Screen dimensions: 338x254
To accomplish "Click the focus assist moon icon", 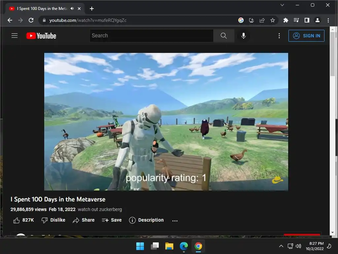I will coord(329,246).
